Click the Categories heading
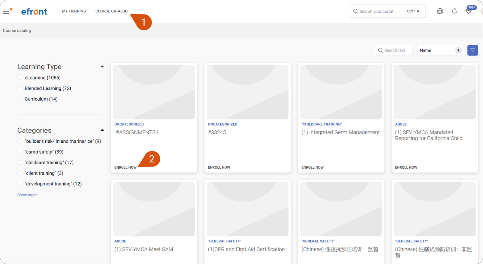Screen dimensions: 483x264 pyautogui.click(x=34, y=130)
